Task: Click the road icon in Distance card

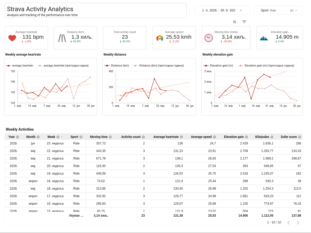Action: click(62, 38)
